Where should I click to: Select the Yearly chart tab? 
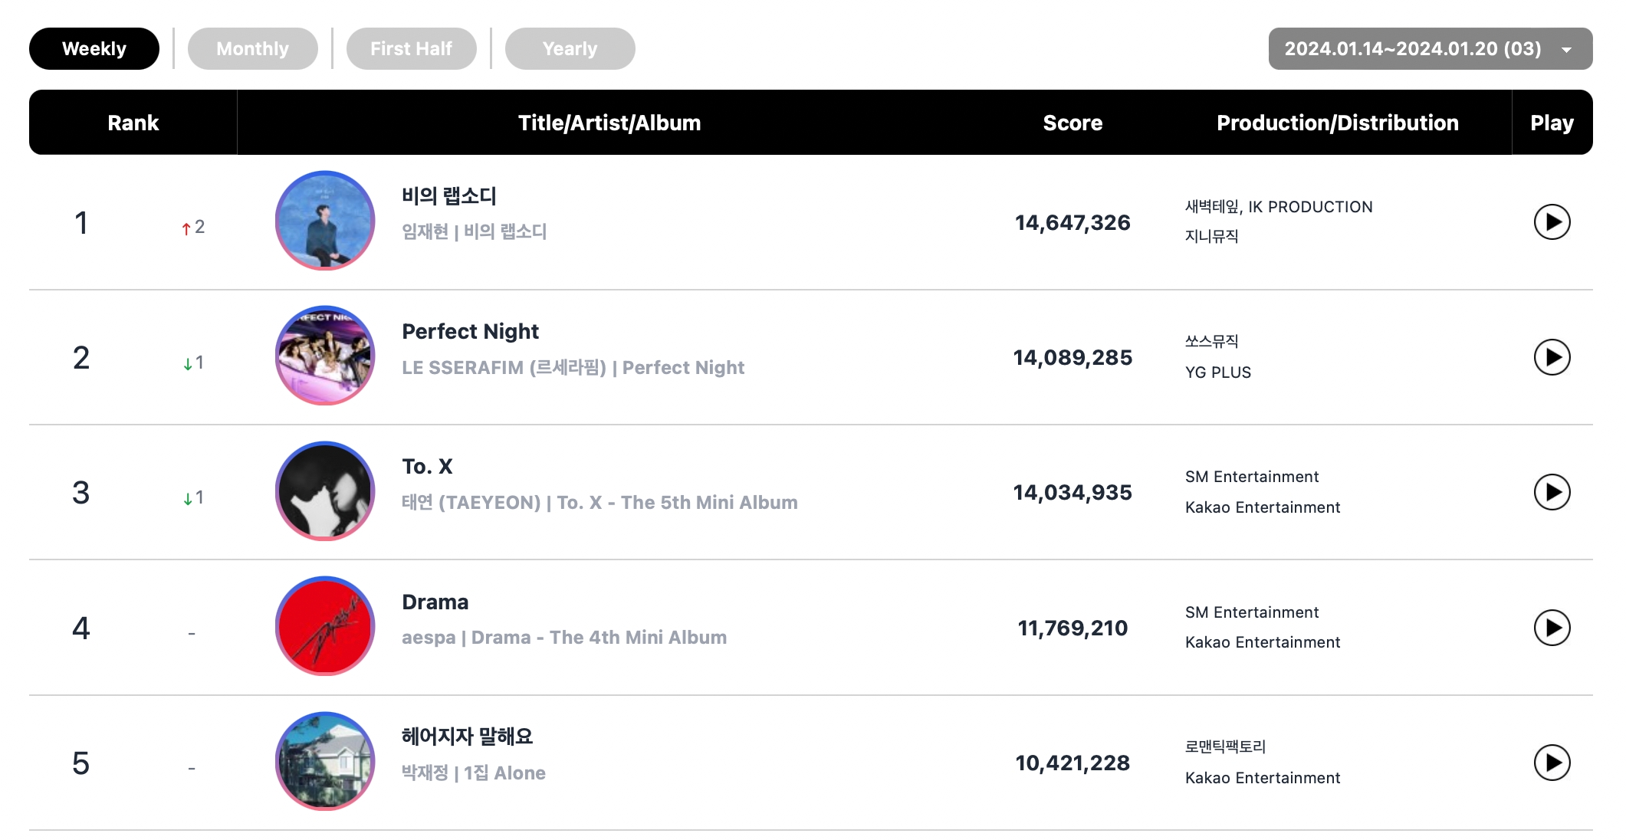(570, 49)
